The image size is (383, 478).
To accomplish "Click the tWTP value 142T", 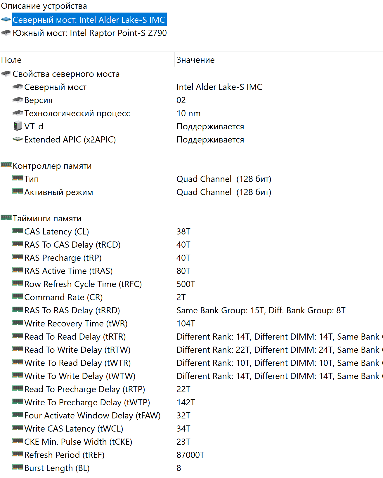I will coord(186,402).
